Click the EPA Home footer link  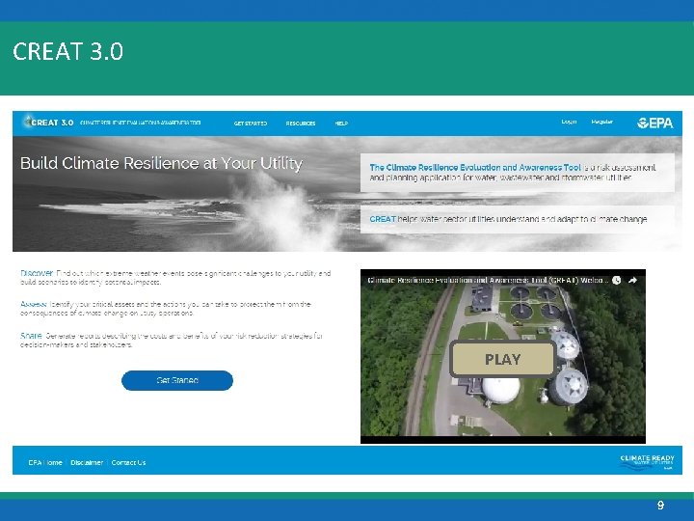click(x=45, y=462)
